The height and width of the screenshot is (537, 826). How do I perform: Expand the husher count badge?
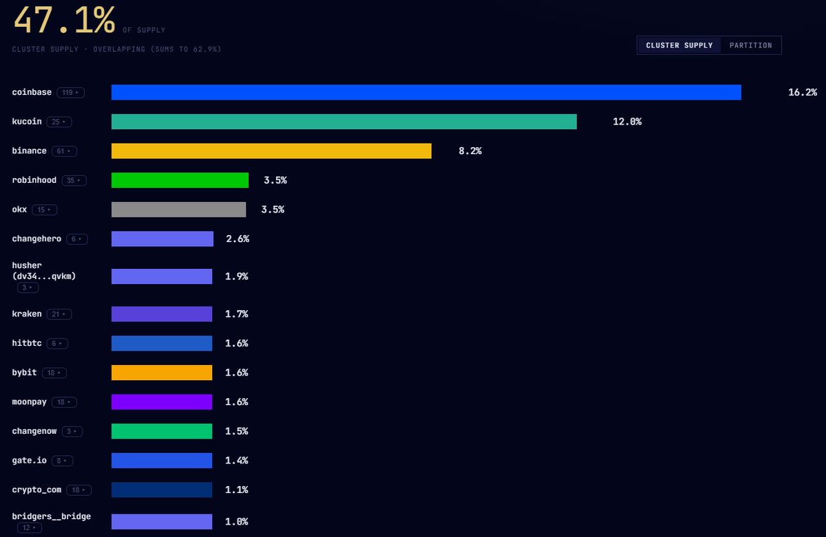[x=28, y=287]
